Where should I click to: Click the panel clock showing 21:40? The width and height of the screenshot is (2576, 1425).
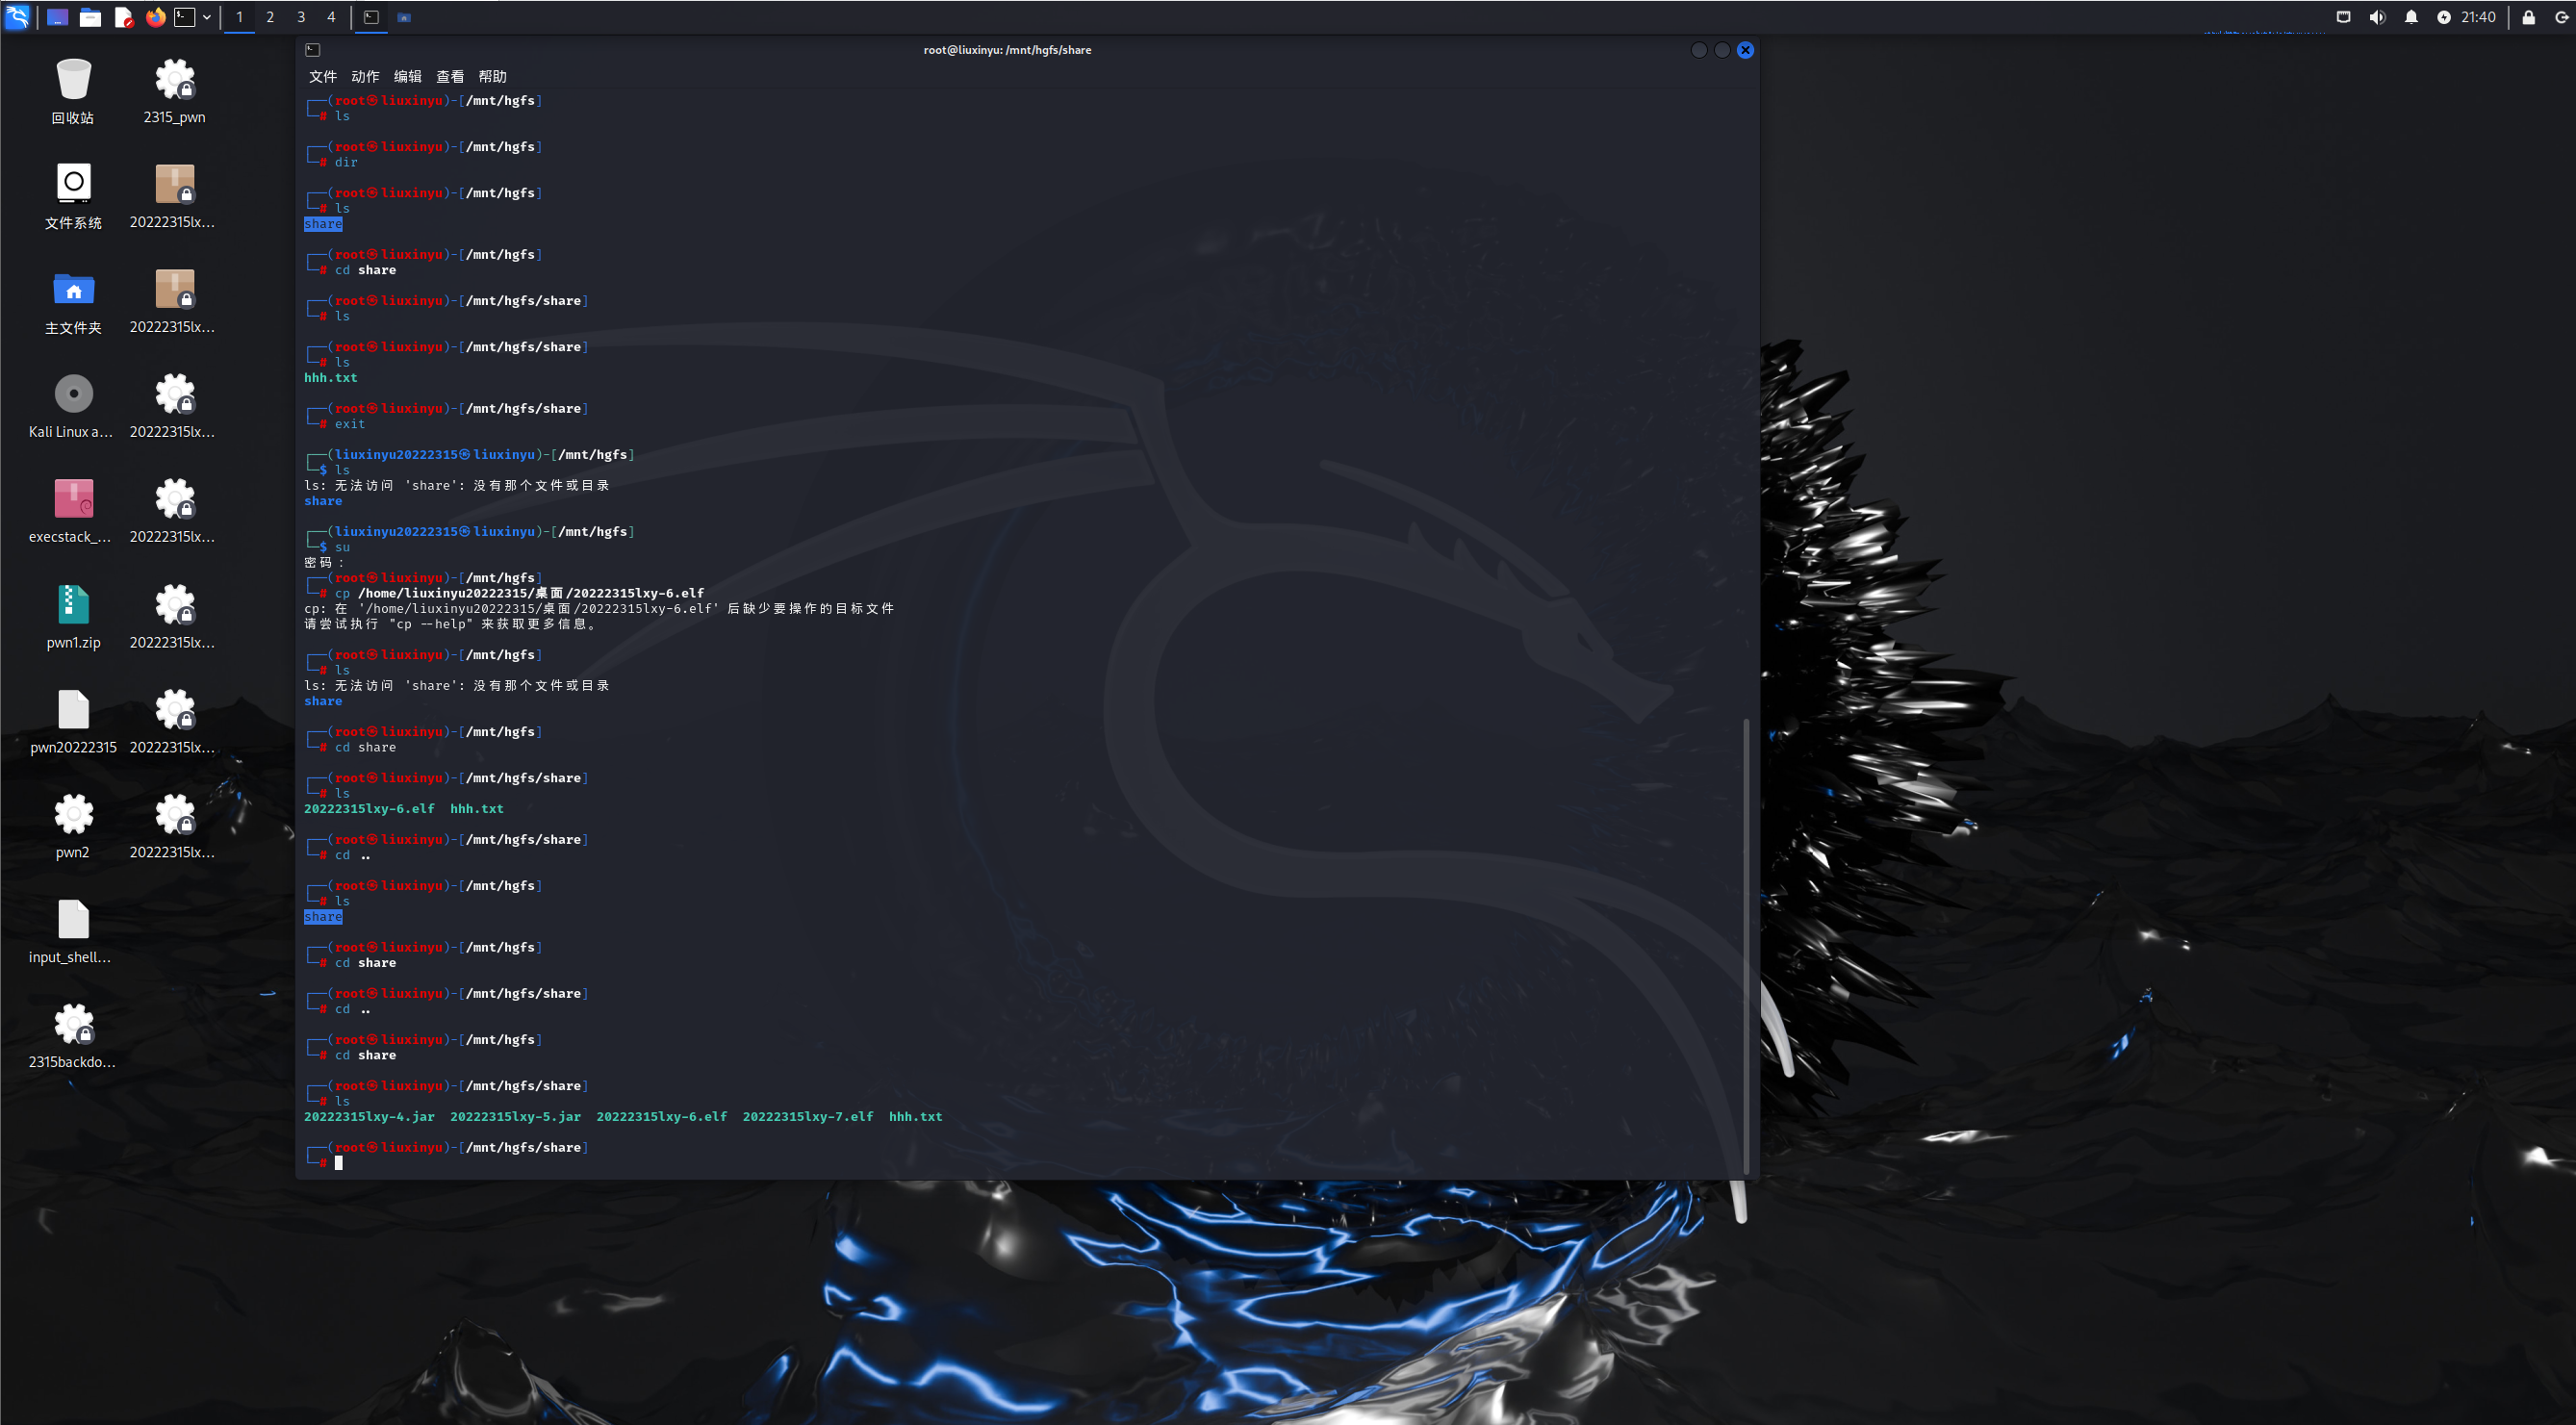click(2478, 17)
